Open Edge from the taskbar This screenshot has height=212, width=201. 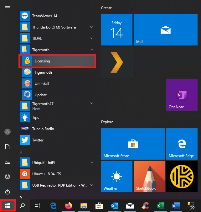pyautogui.click(x=53, y=206)
